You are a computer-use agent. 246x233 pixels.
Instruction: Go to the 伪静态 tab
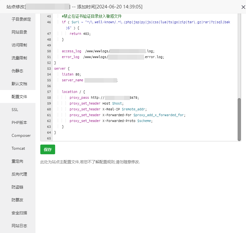17,71
